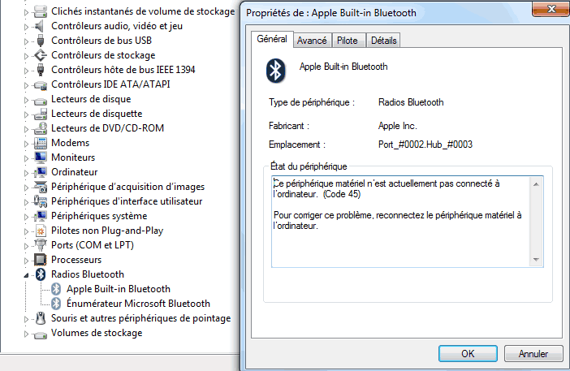Select Pilotes non Plug-and-Play label

[107, 231]
